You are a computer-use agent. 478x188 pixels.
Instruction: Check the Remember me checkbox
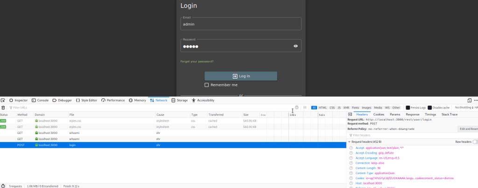pyautogui.click(x=207, y=85)
